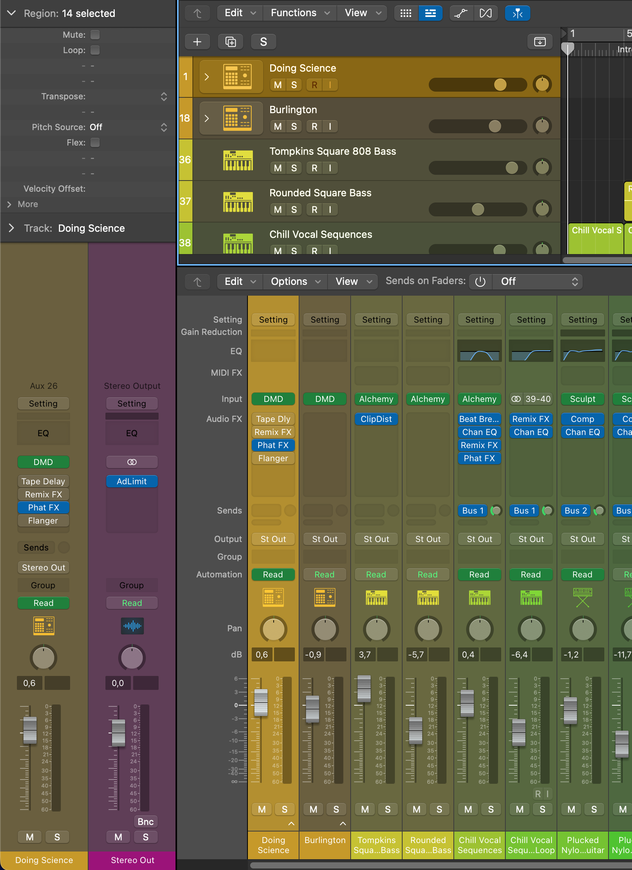The width and height of the screenshot is (632, 870).
Task: Enable the region Loop checkbox
Action: click(x=95, y=50)
